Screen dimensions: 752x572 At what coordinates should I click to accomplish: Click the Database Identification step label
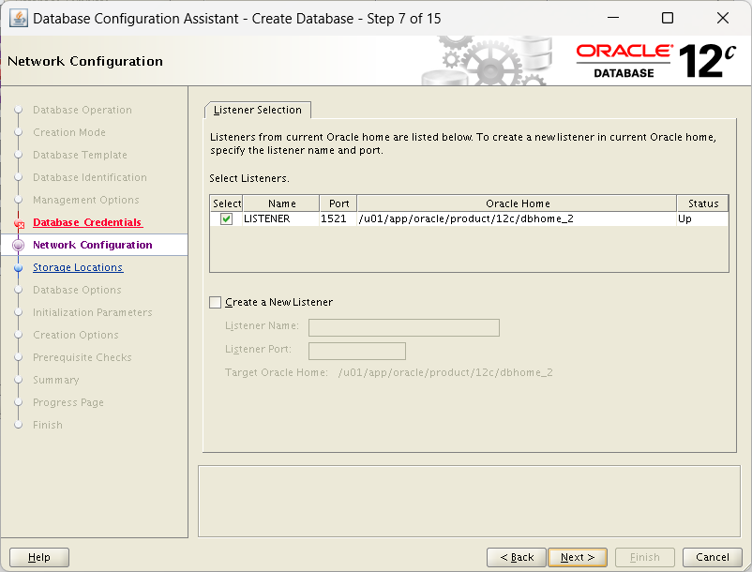90,177
